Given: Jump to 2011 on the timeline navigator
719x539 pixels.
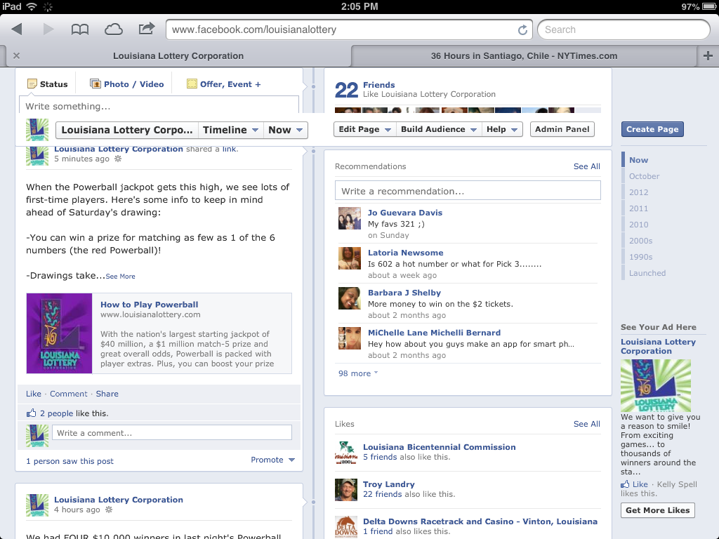Looking at the screenshot, I should coord(638,208).
